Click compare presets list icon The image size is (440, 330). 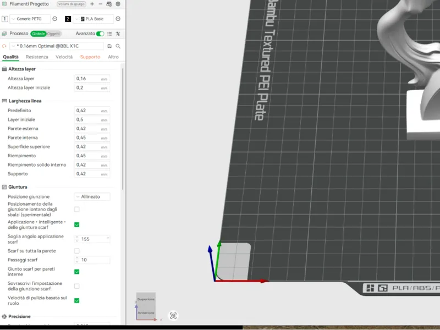(109, 34)
